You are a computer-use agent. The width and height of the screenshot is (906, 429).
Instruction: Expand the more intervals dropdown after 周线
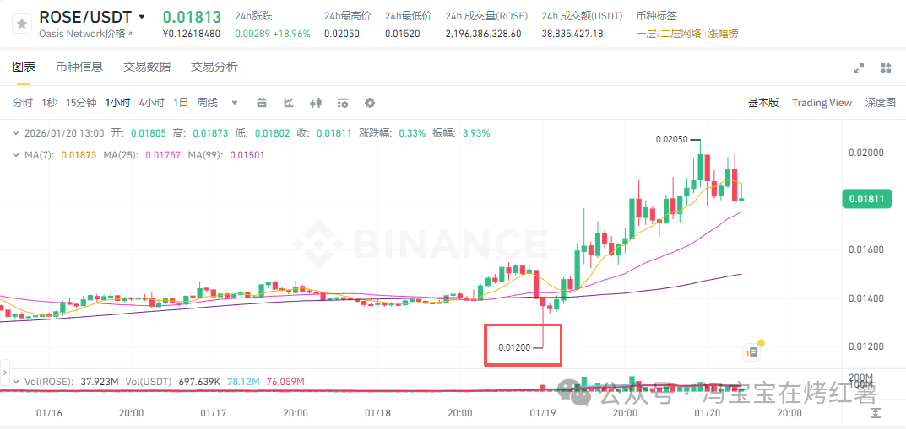tap(235, 103)
